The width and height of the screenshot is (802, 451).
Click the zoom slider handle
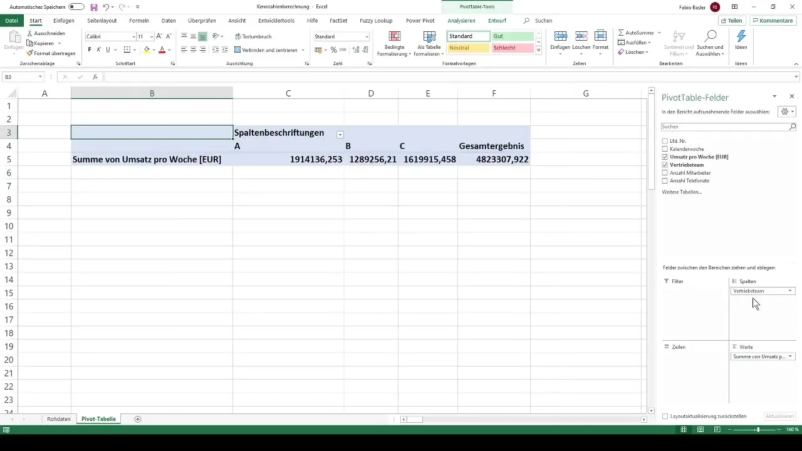pyautogui.click(x=758, y=430)
